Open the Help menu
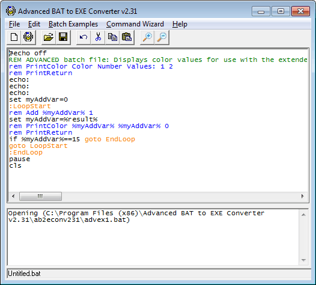Screen dimensions: 316x285 coord(180,24)
